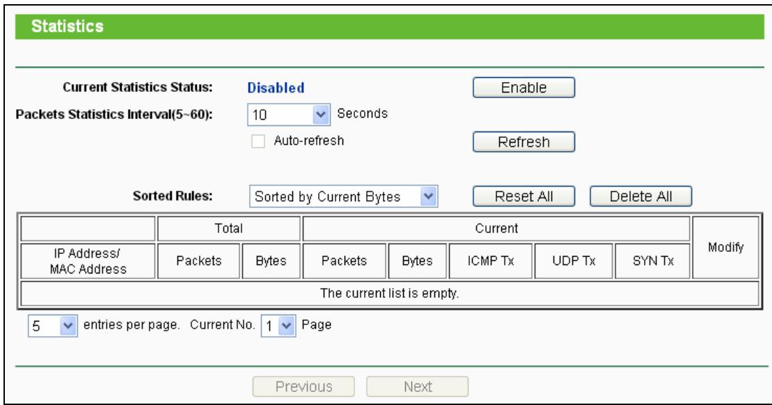Click the Auto-refresh label text
The image size is (772, 405).
coord(308,141)
